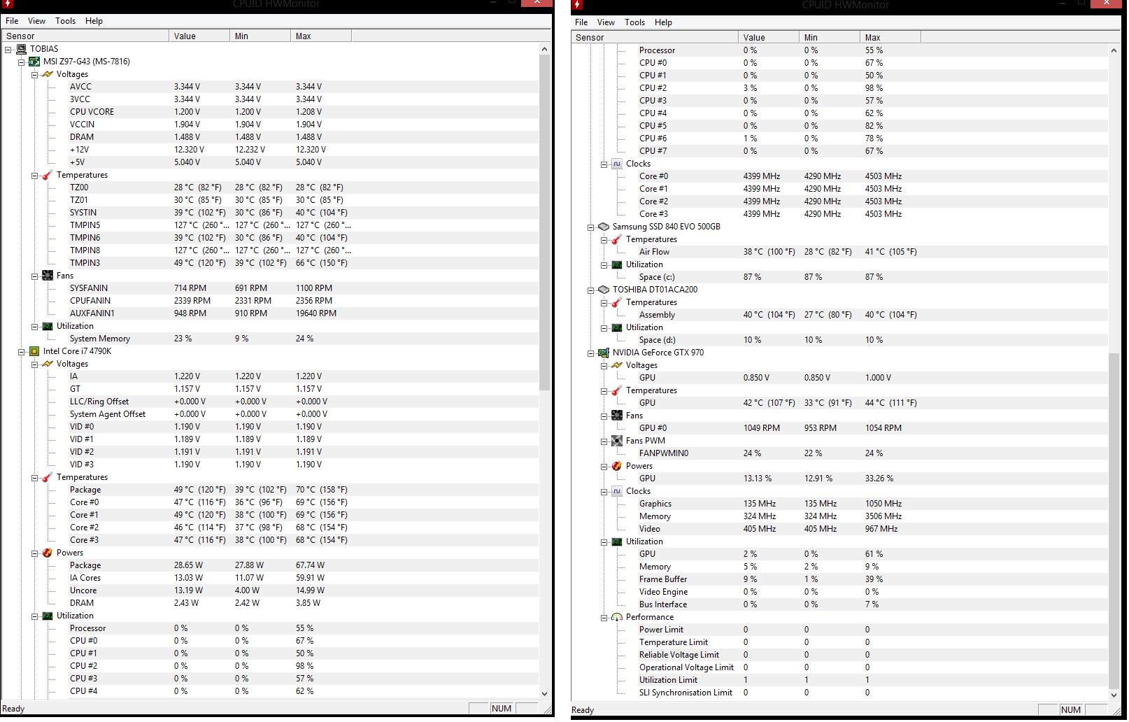Click the Sensor column header in right window
The image size is (1129, 722).
(x=655, y=38)
